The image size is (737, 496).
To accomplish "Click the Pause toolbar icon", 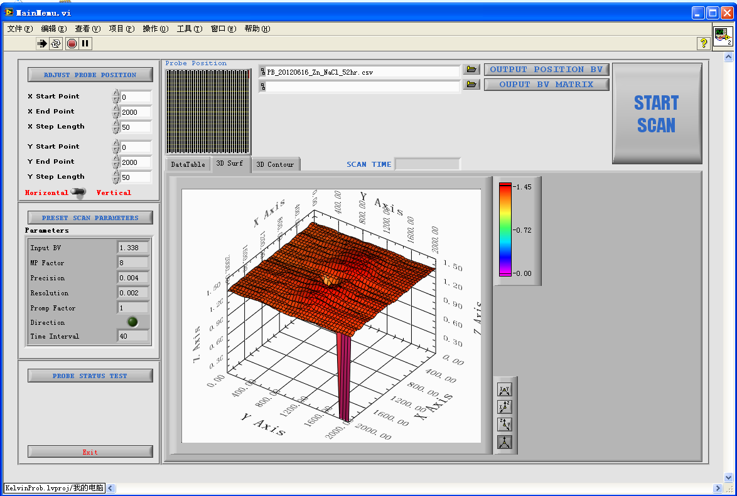I will [85, 44].
